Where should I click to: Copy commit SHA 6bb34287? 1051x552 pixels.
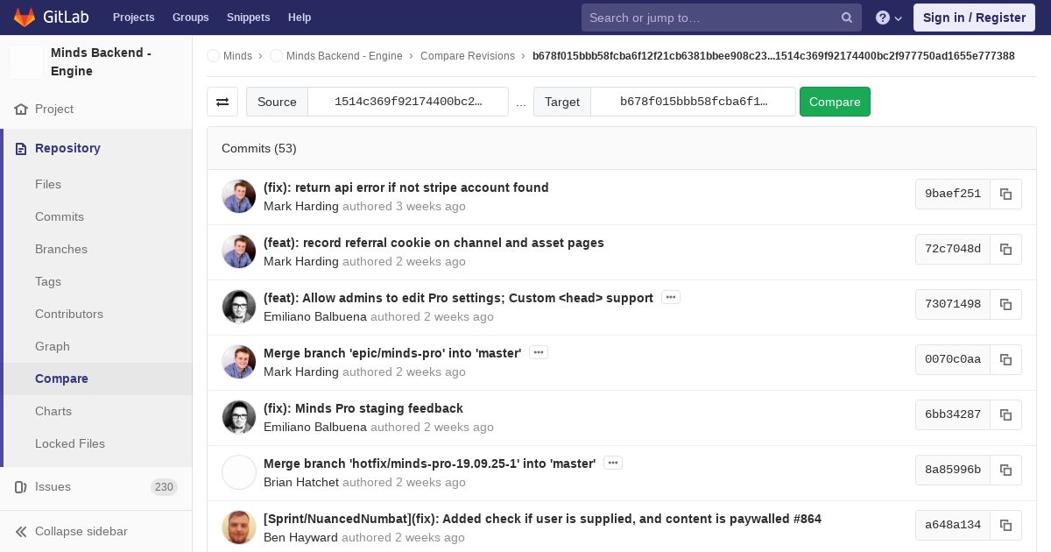coord(1005,414)
